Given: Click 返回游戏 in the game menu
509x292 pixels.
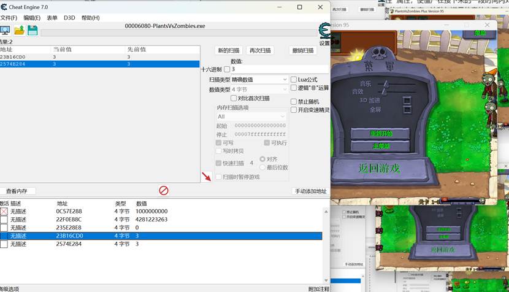Looking at the screenshot, I should click(x=380, y=168).
